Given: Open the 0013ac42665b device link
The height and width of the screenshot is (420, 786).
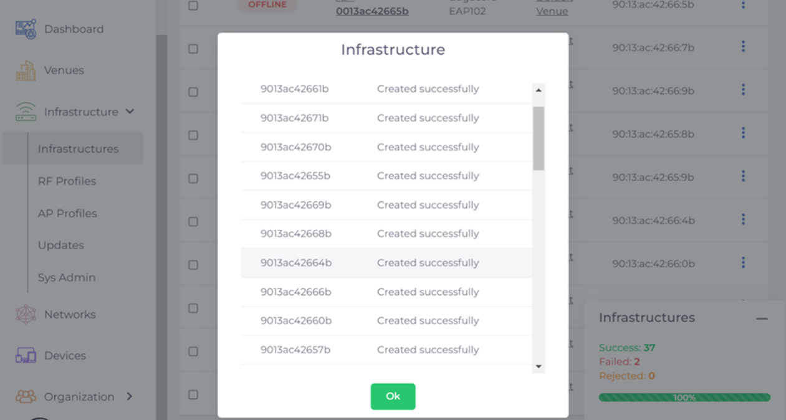Looking at the screenshot, I should 372,11.
